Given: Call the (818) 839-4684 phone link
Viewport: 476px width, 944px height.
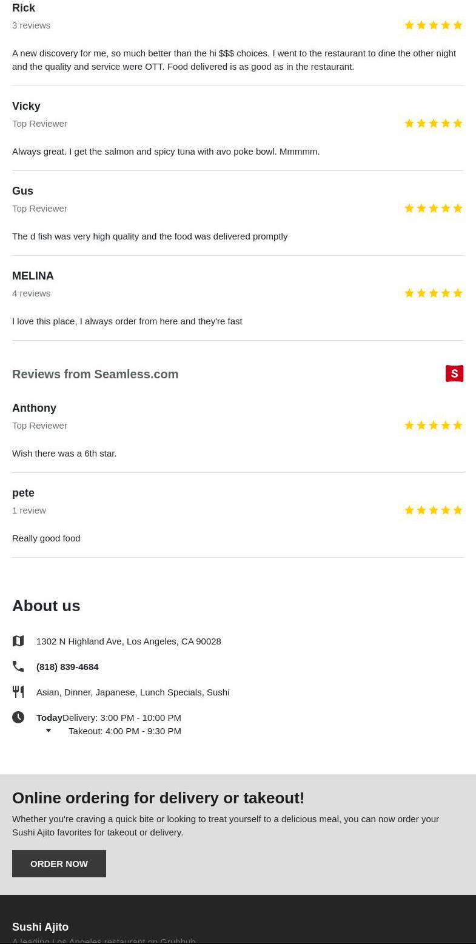Looking at the screenshot, I should coord(67,666).
